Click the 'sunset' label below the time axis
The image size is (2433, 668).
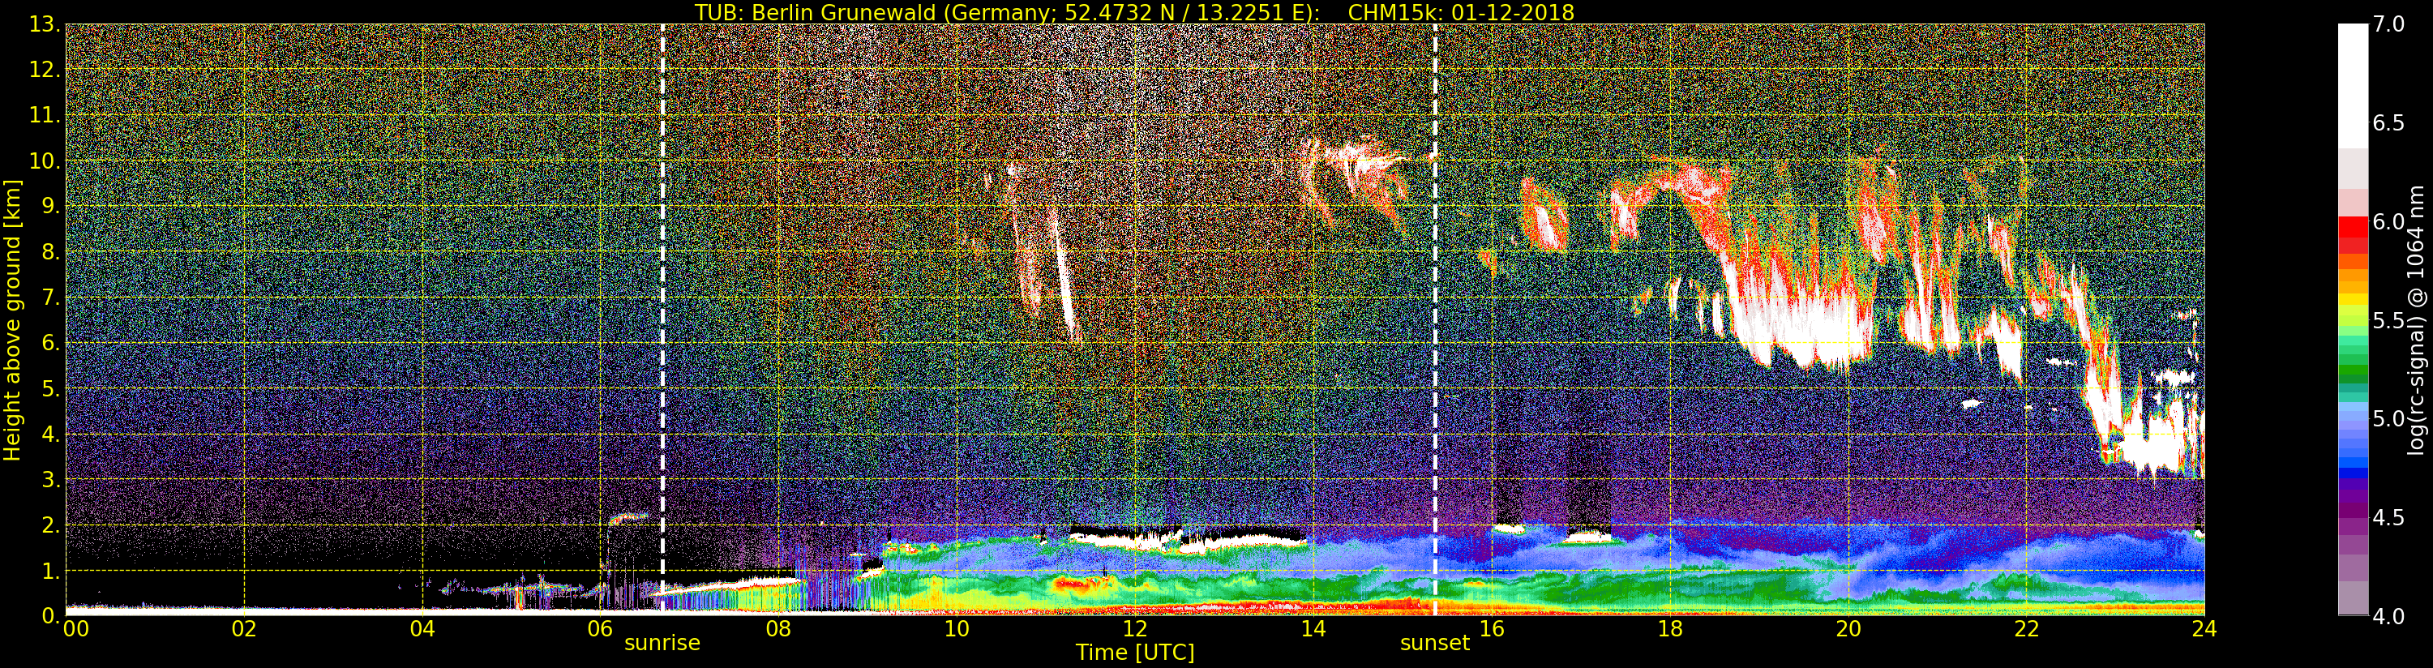click(x=1435, y=644)
